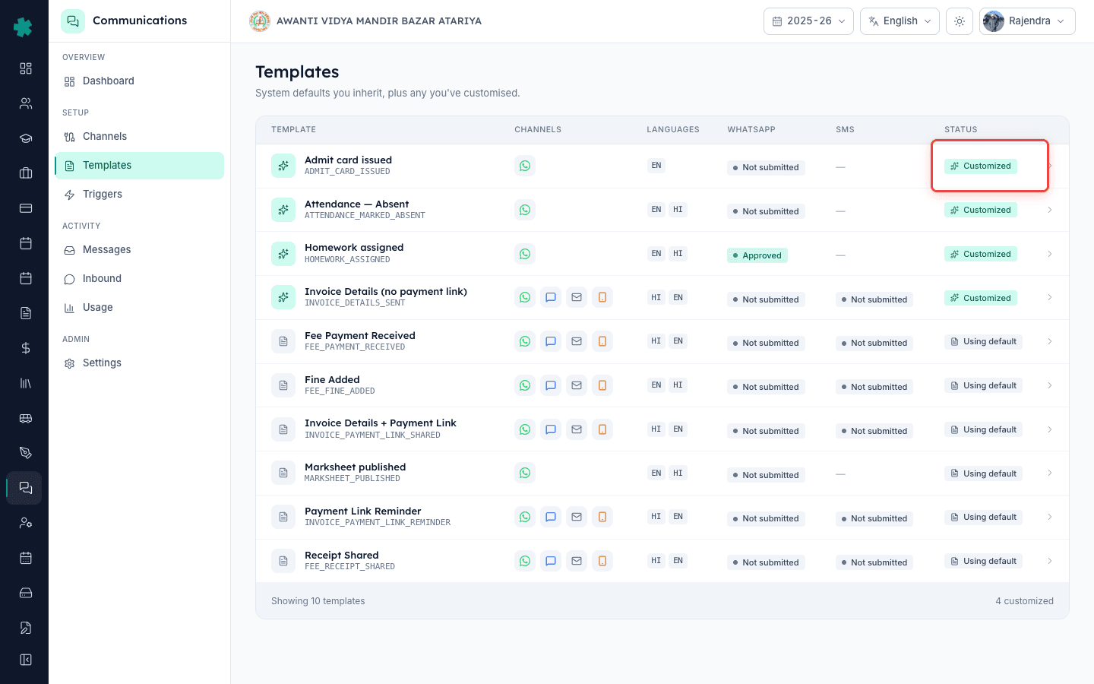Click the FEE_RECEIPT_SHARED code text
Screen dimensions: 1094x684
coord(349,567)
